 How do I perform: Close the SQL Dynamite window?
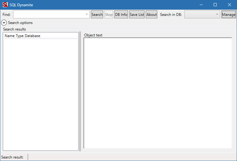(230, 5)
